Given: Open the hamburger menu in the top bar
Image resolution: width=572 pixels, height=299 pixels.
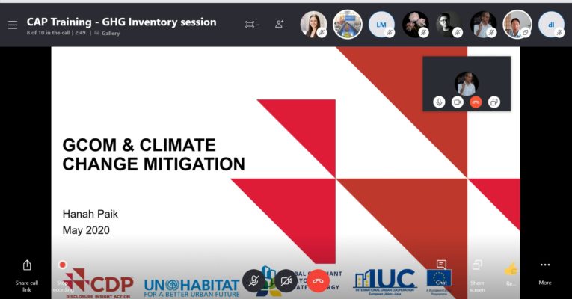Looking at the screenshot, I should (13, 25).
